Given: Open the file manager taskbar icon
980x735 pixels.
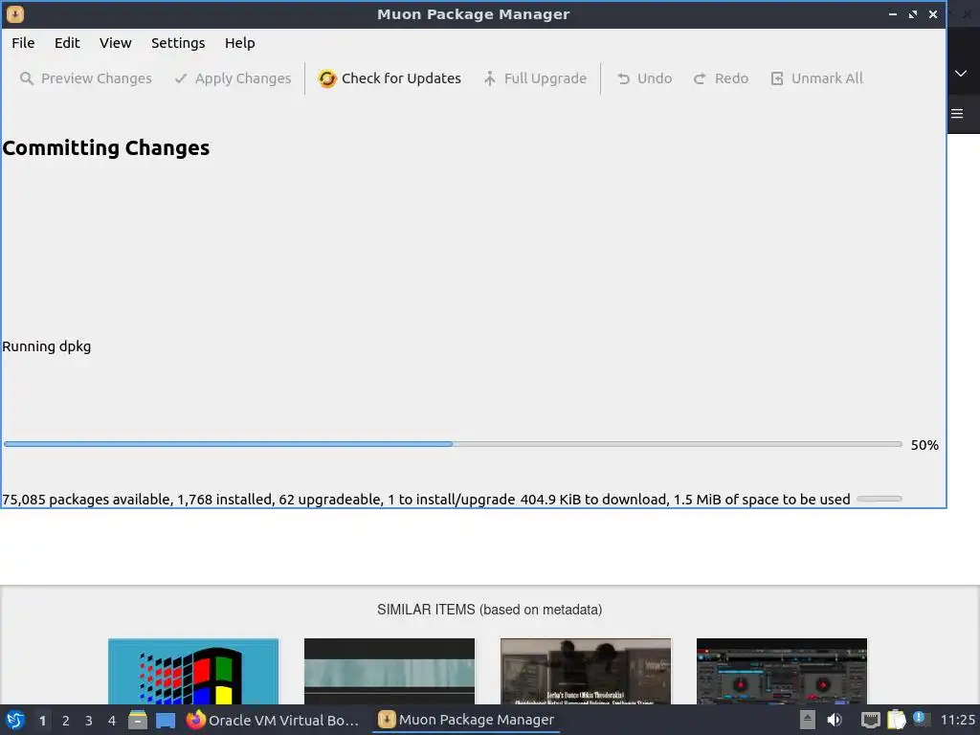Looking at the screenshot, I should click(x=138, y=720).
